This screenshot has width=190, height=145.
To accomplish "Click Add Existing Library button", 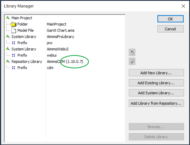I will click(x=156, y=83).
